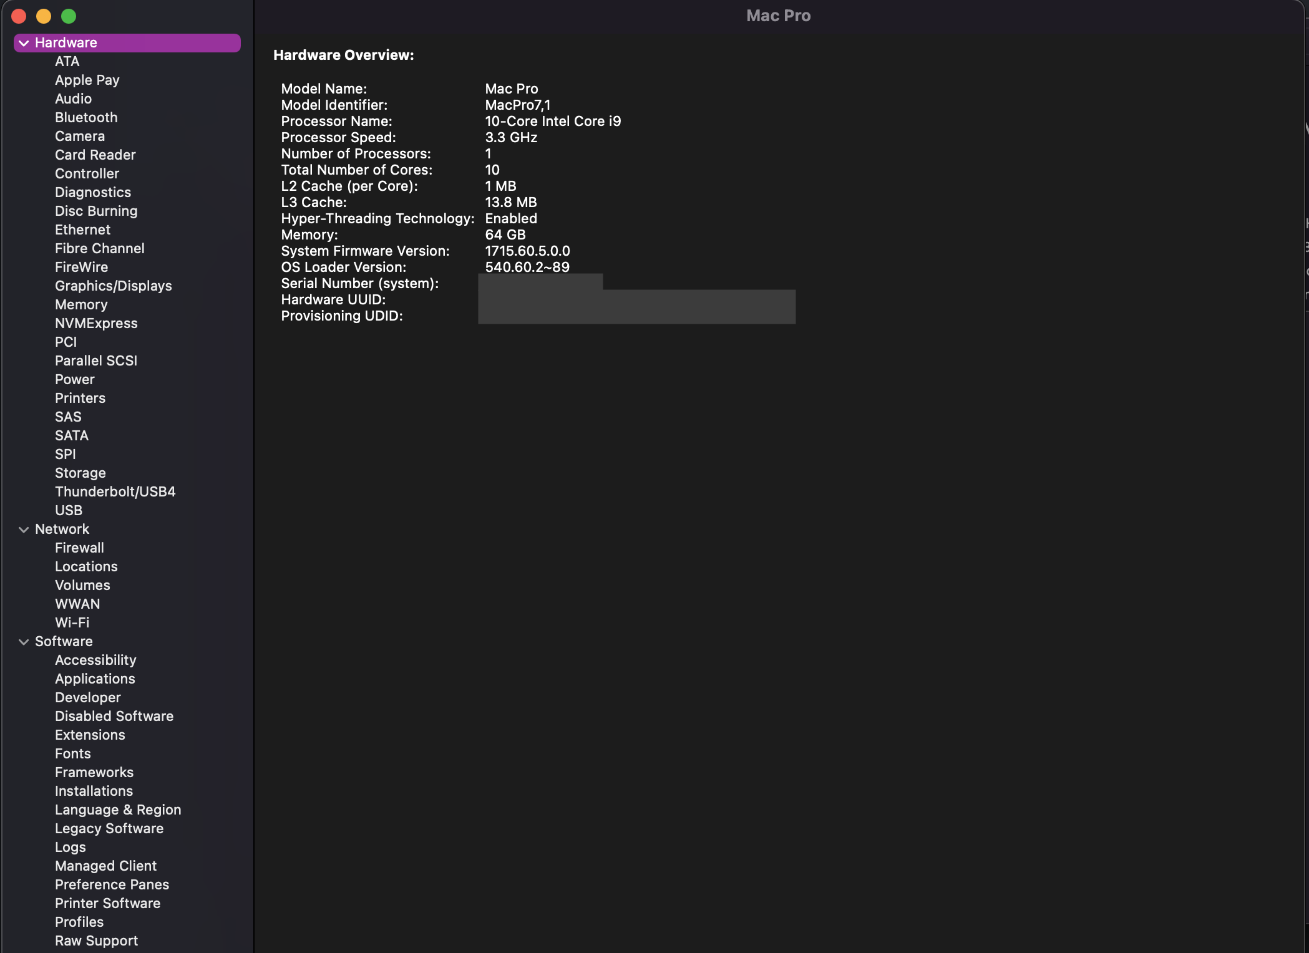Open the Storage hardware item
This screenshot has width=1309, height=953.
pos(80,473)
